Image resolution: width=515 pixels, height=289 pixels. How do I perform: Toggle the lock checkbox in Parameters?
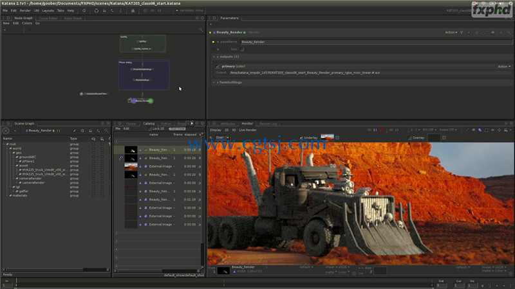[242, 49]
